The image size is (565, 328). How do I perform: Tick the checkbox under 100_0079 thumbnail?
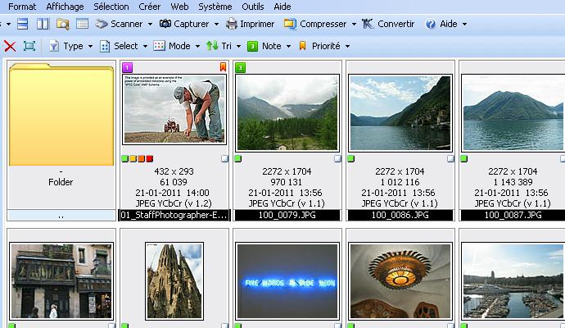click(x=337, y=159)
